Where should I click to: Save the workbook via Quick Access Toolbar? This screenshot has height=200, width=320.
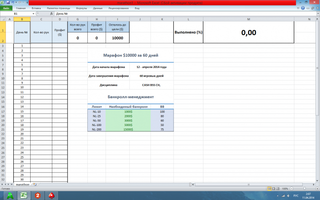point(8,2)
